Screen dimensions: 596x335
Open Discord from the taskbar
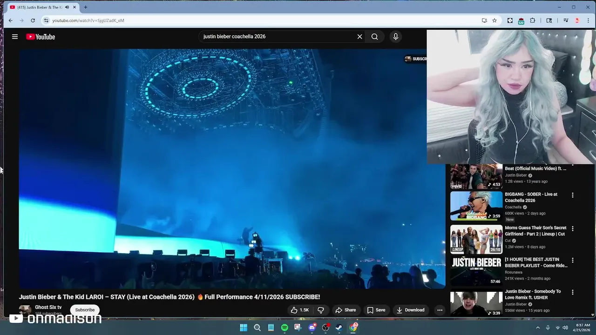pos(312,328)
